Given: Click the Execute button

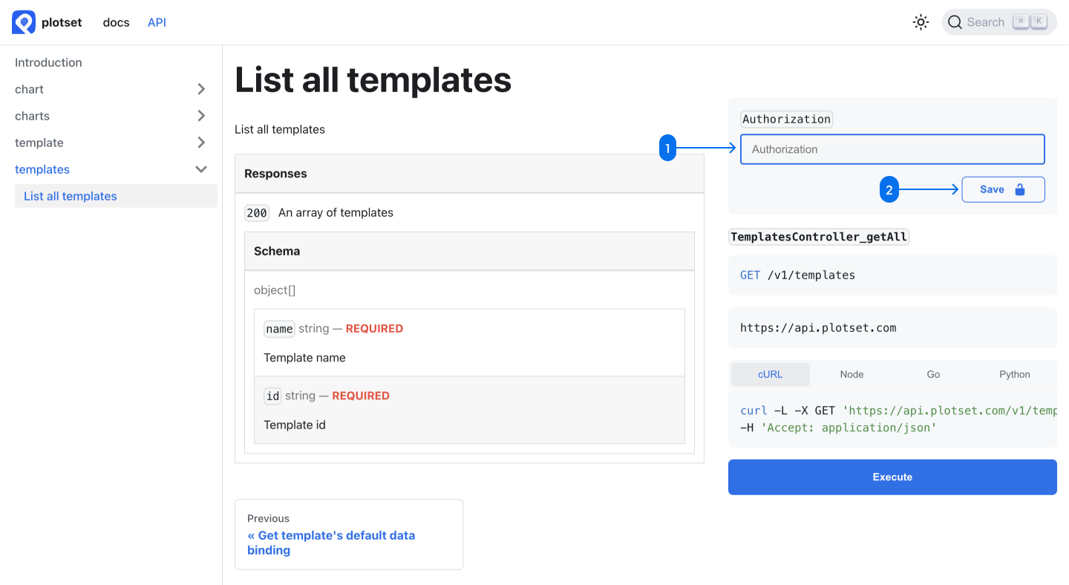Looking at the screenshot, I should (892, 477).
